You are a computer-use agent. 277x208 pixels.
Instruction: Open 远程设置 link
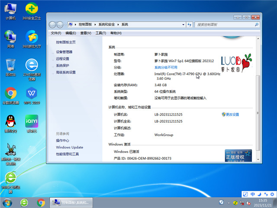coord(62,59)
